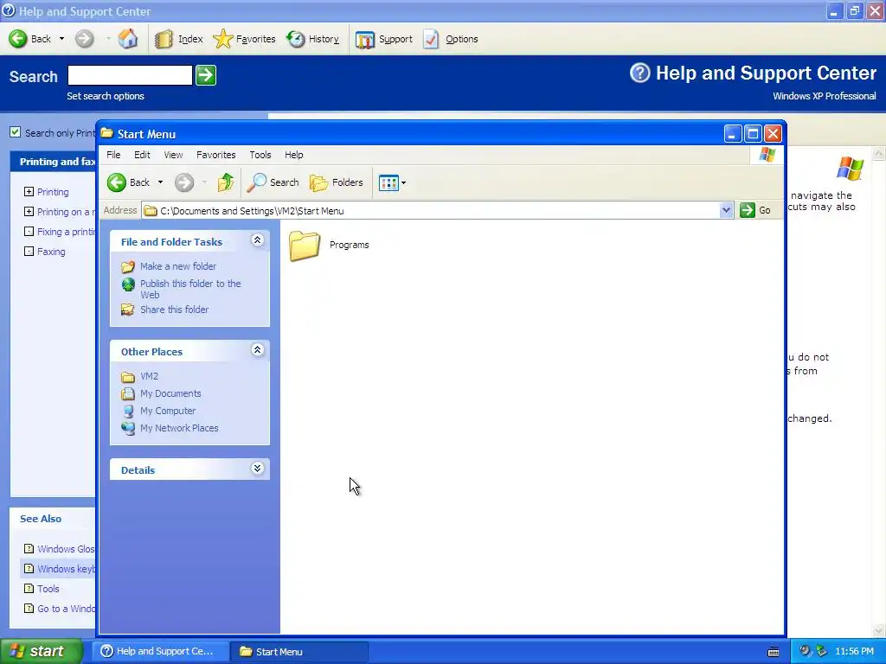Open Support in Help and Support Center
The height and width of the screenshot is (664, 886).
(384, 39)
